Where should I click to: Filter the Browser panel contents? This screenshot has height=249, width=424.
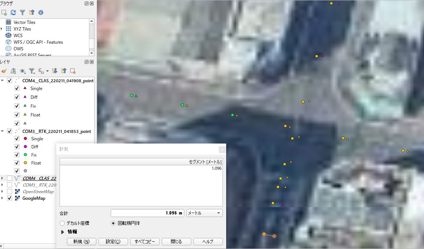pyautogui.click(x=22, y=12)
